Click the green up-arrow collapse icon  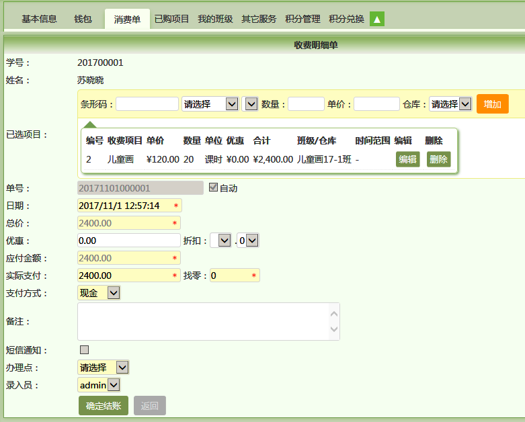point(376,19)
